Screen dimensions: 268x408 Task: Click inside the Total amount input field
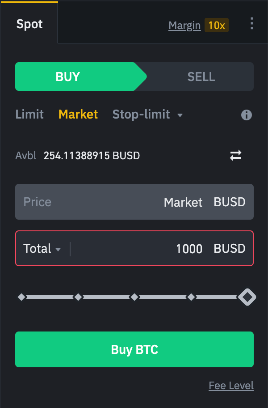coord(134,249)
